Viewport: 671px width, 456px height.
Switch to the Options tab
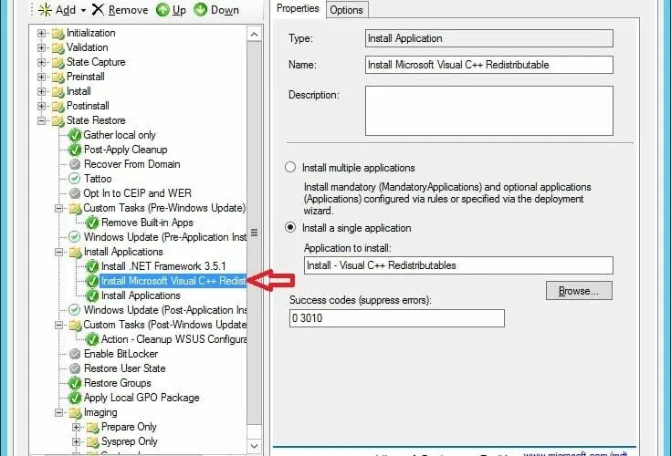point(346,10)
